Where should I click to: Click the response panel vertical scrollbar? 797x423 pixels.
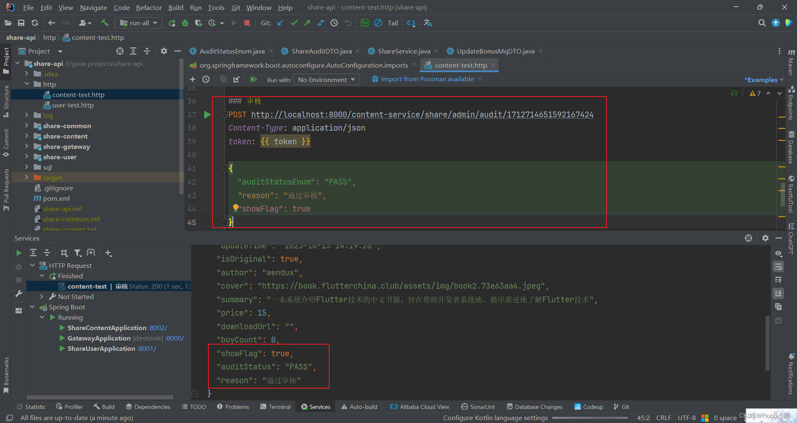coord(768,343)
